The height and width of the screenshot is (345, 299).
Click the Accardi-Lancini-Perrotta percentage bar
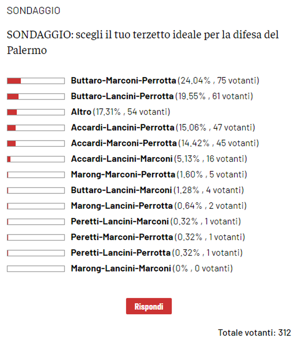(36, 128)
